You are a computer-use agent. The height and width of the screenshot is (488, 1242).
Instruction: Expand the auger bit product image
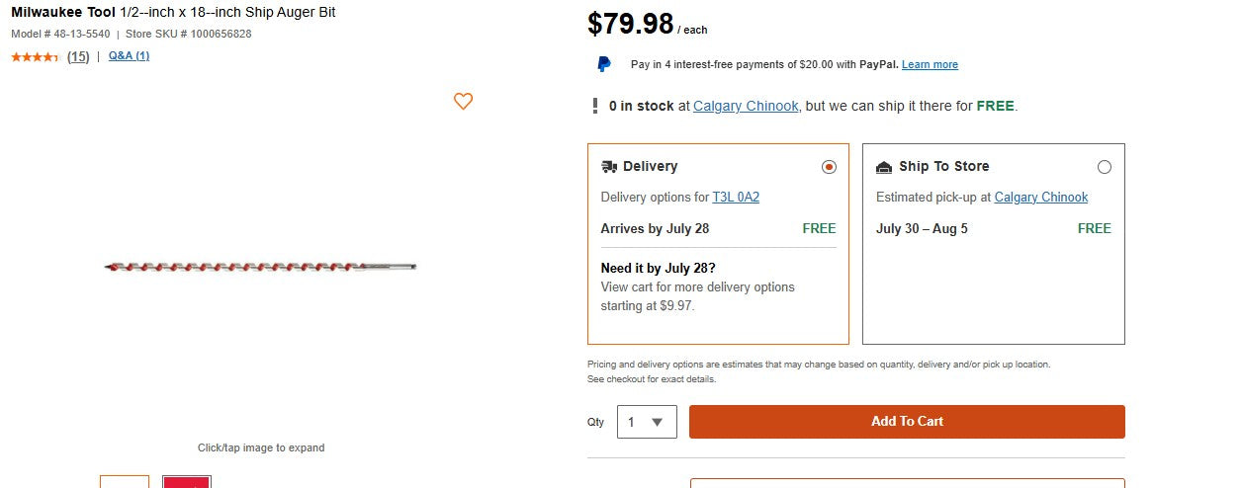261,267
